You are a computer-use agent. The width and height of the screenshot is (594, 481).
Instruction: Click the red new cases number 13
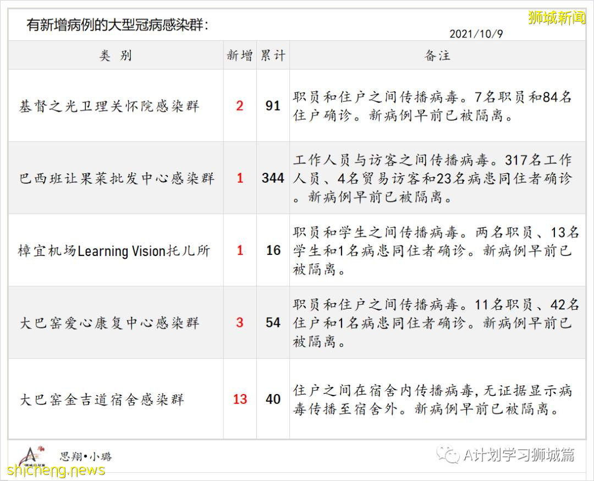click(x=240, y=400)
